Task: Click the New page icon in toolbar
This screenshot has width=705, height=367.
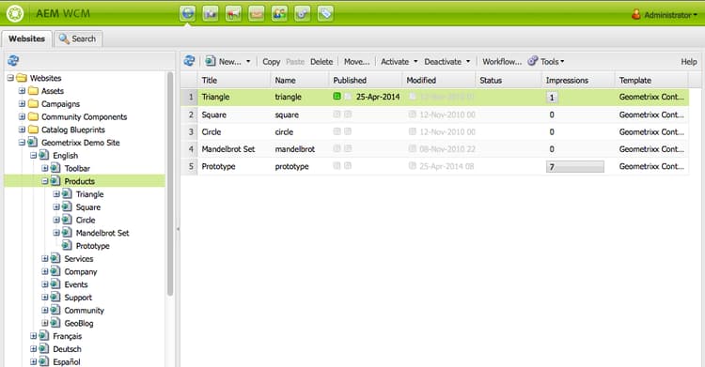Action: point(210,61)
